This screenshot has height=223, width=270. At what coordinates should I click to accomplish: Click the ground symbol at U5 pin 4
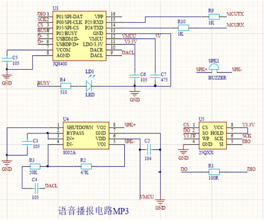coord(183,152)
